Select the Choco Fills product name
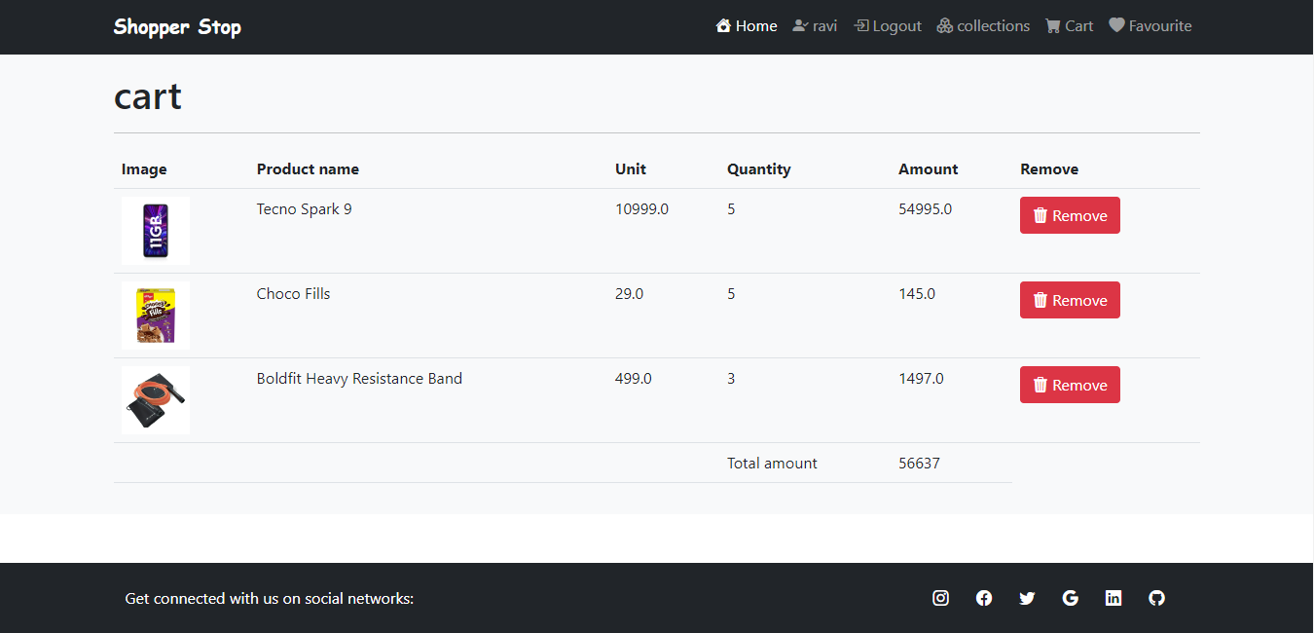The image size is (1314, 633). pyautogui.click(x=293, y=293)
